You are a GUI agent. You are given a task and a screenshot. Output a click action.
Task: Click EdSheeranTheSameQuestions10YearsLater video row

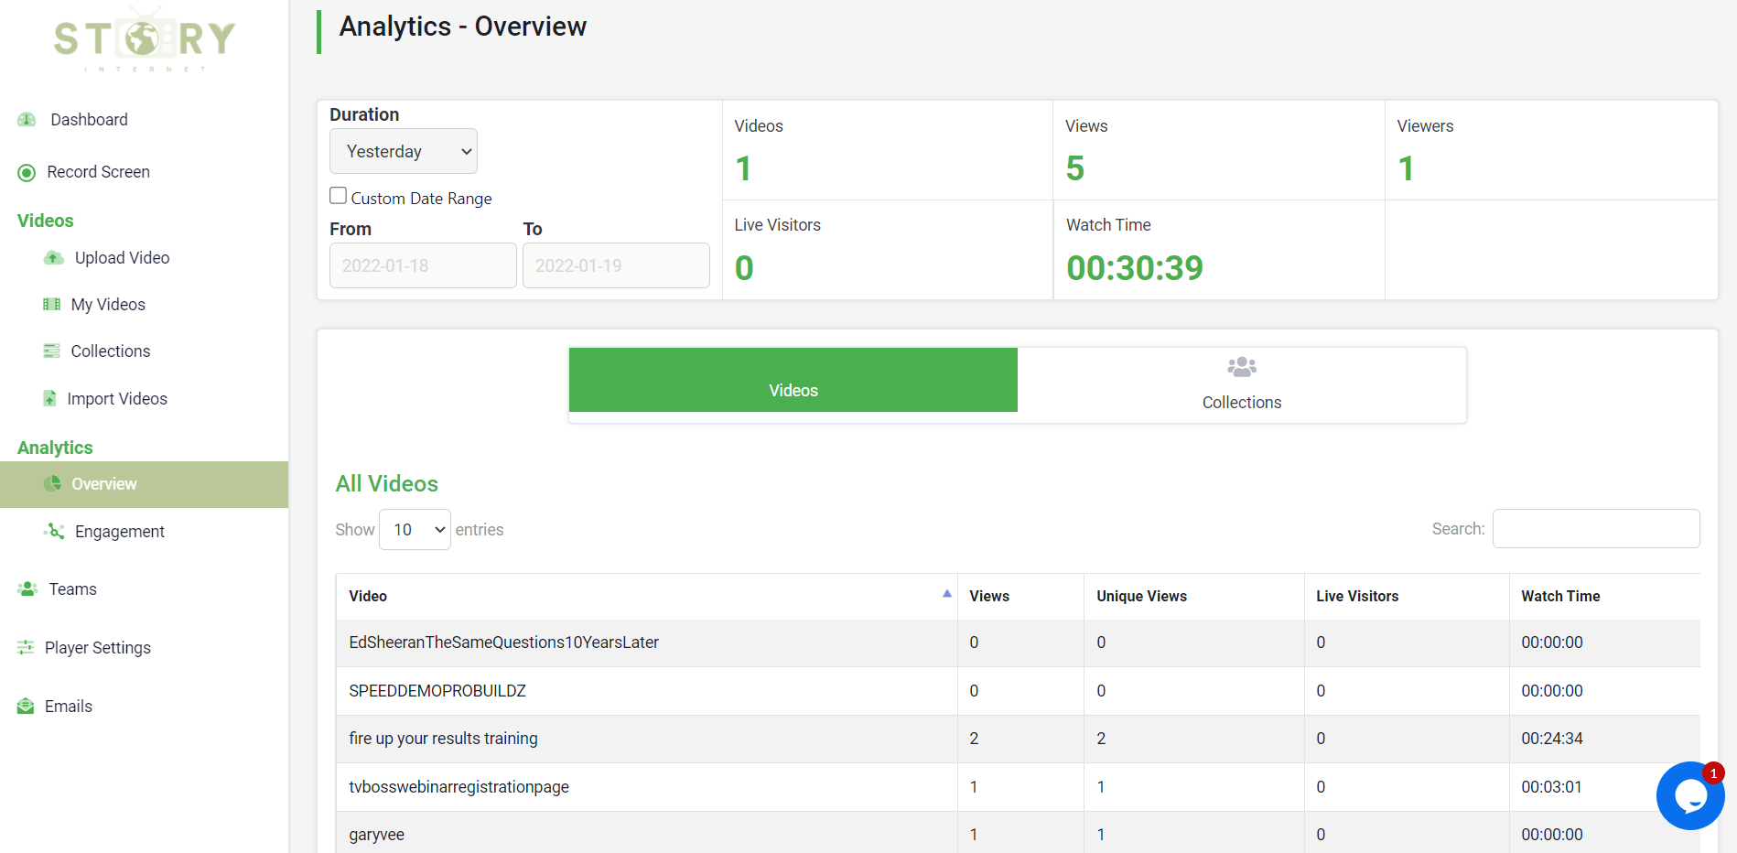(x=1018, y=642)
